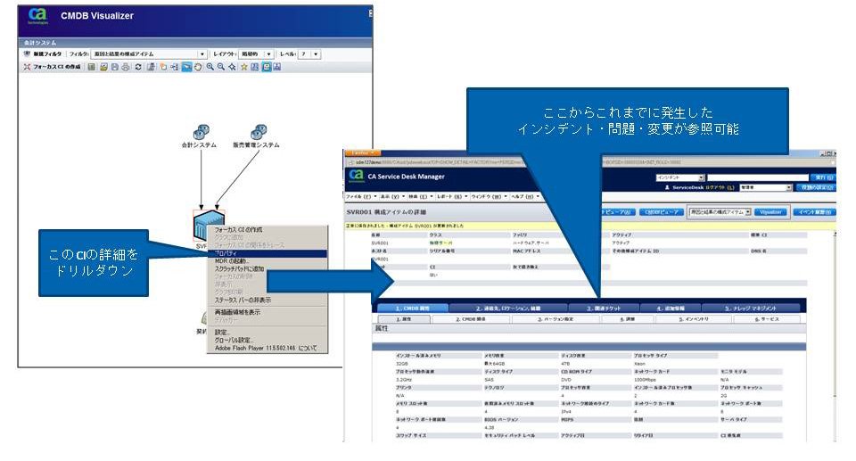
Task: Choose フォーカスCIの作成 from context menu
Action: click(x=238, y=230)
